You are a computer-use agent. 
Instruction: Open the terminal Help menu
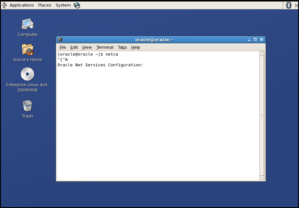click(136, 47)
